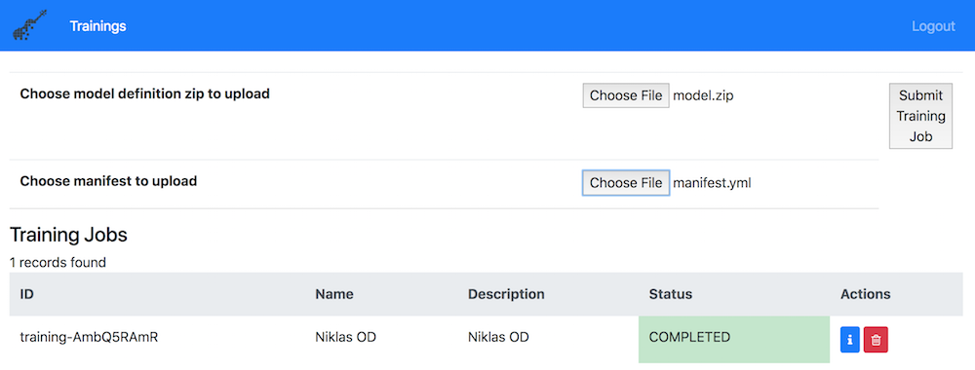The image size is (975, 370).
Task: Open info for training-AmbQ5RAmR job
Action: pos(850,340)
